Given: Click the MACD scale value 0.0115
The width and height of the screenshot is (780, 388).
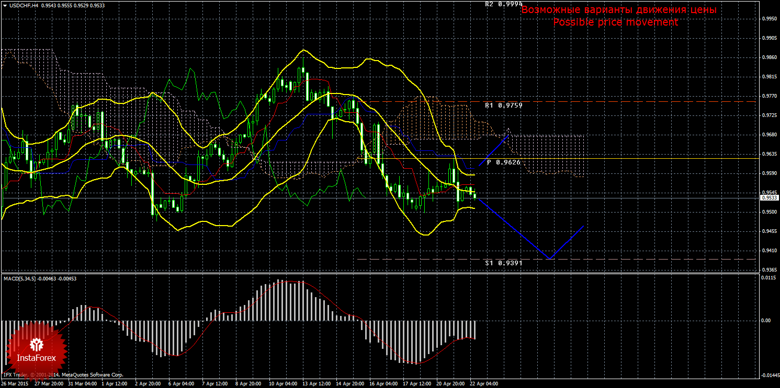Looking at the screenshot, I should 769,277.
